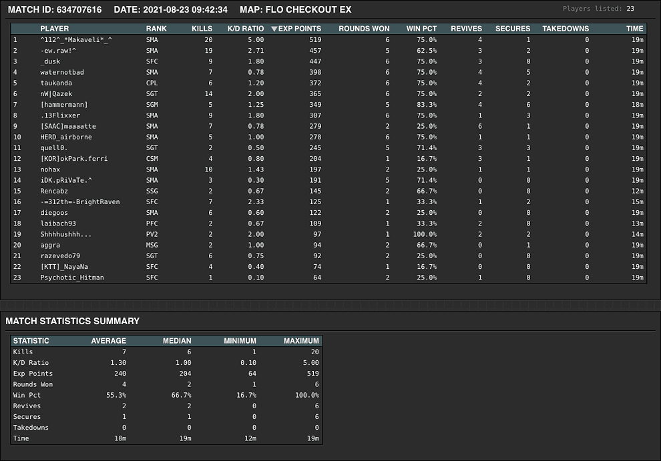Image resolution: width=661 pixels, height=461 pixels.
Task: Sort by PLAYER column header
Action: click(x=54, y=29)
